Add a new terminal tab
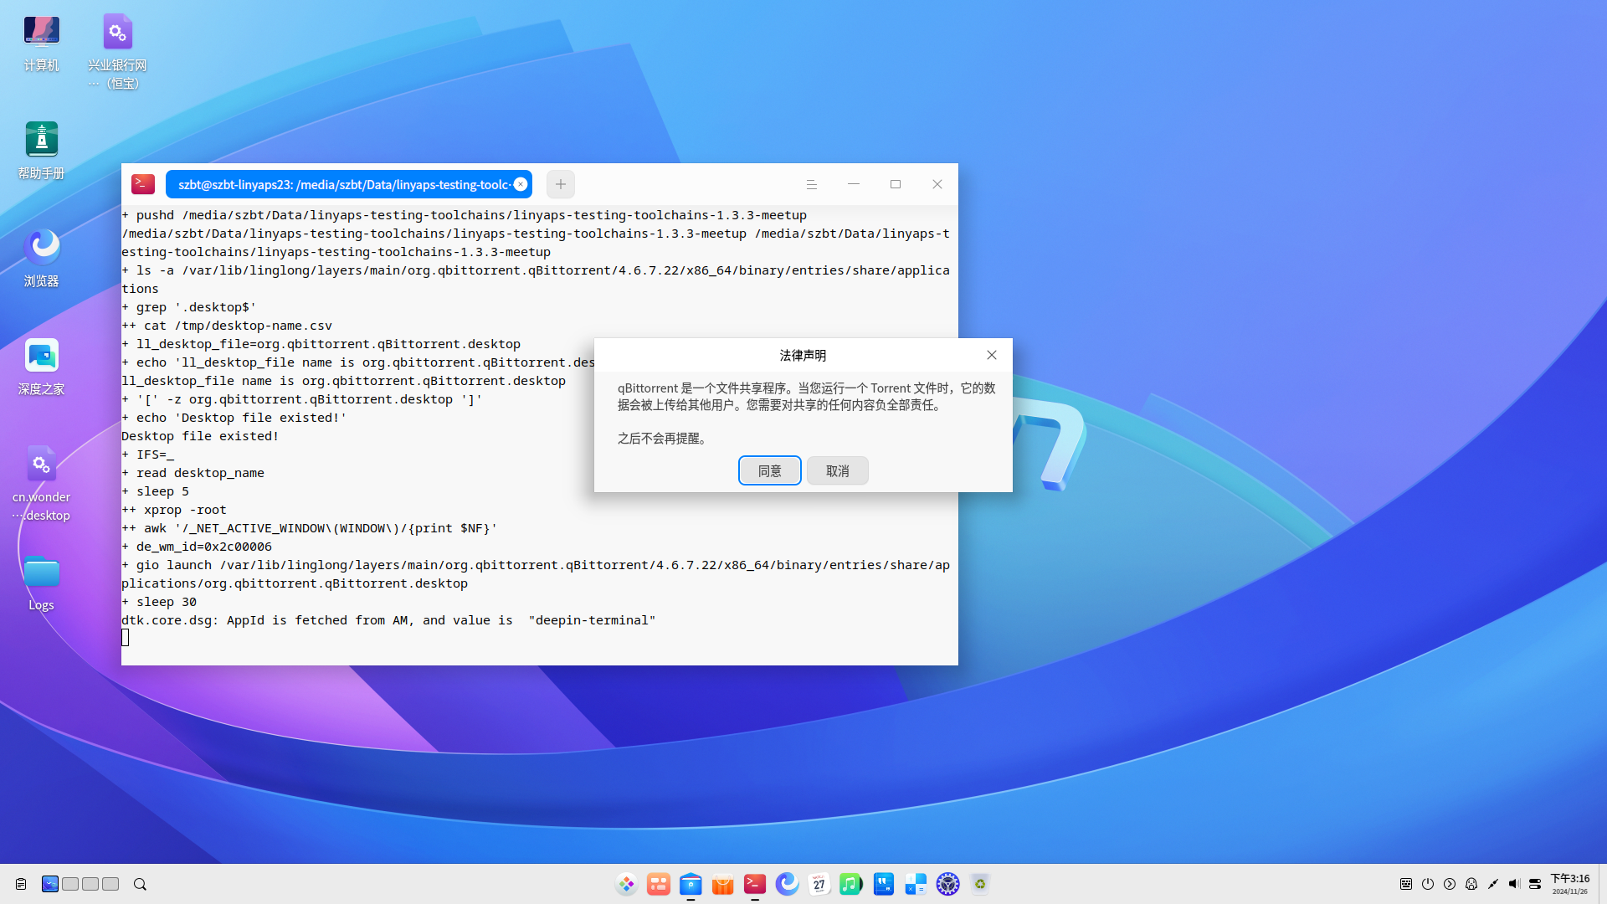Screen dimensions: 1607x904 point(561,184)
